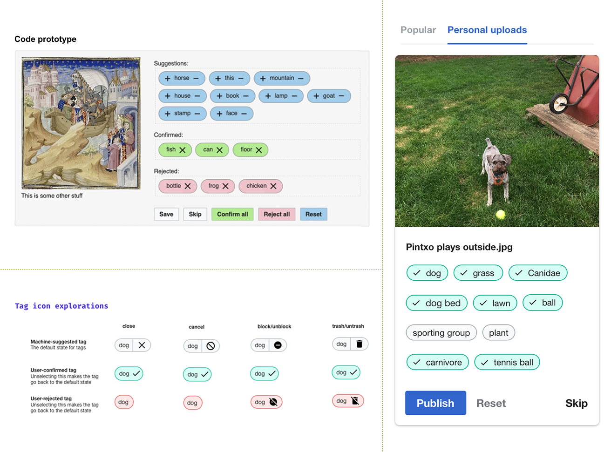
Task: Click the blue Reset button in prototype
Action: click(x=313, y=214)
